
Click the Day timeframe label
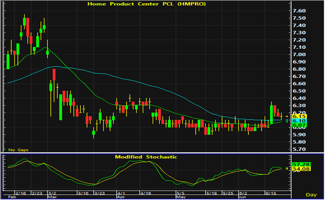[311, 195]
